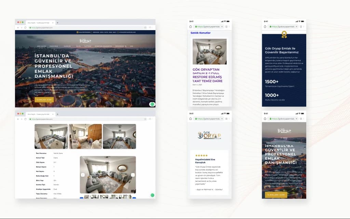Screen dimensions: 350x219
Task: Open the third room photo on the listing page
Action: pos(119,136)
